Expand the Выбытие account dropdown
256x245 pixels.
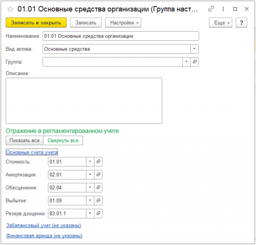point(90,200)
